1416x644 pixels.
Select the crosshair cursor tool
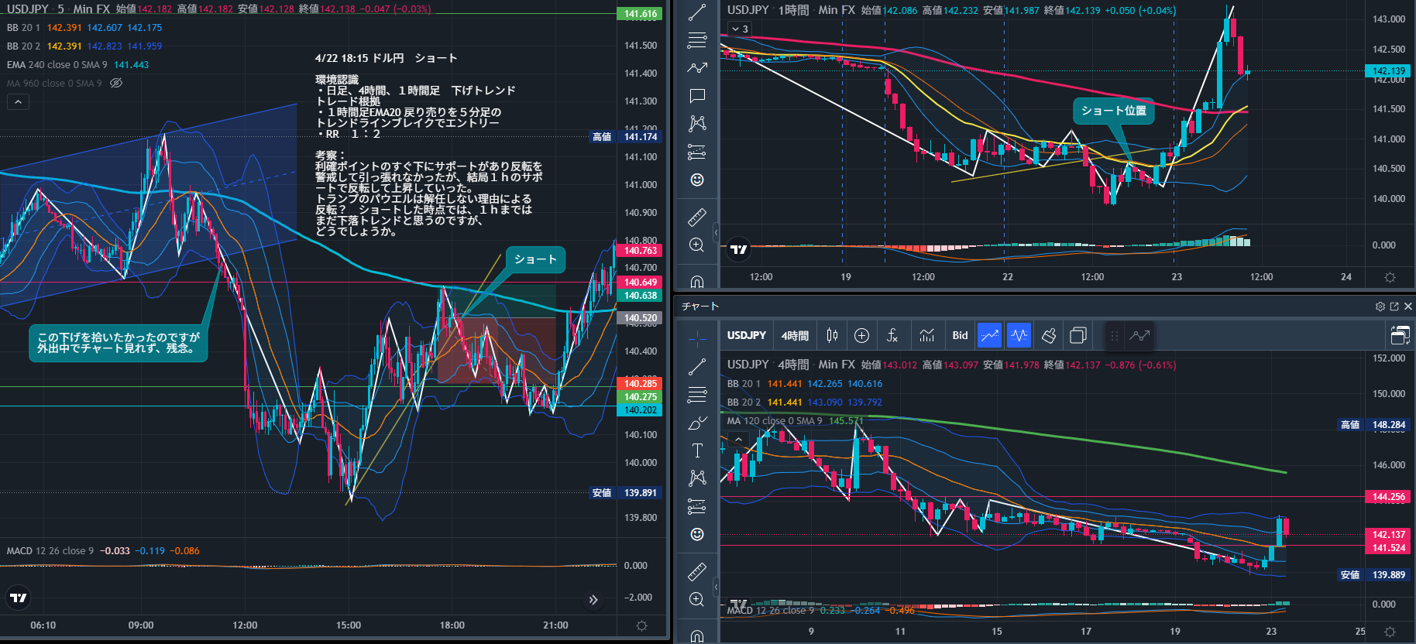(697, 338)
